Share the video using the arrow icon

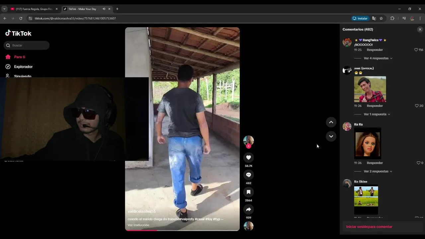tap(248, 209)
